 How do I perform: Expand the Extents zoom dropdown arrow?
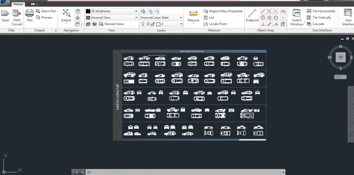click(x=66, y=23)
